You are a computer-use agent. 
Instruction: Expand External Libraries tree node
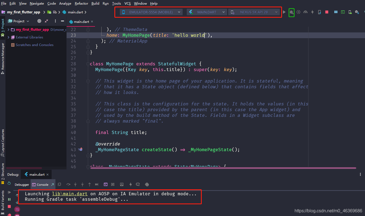click(8, 37)
